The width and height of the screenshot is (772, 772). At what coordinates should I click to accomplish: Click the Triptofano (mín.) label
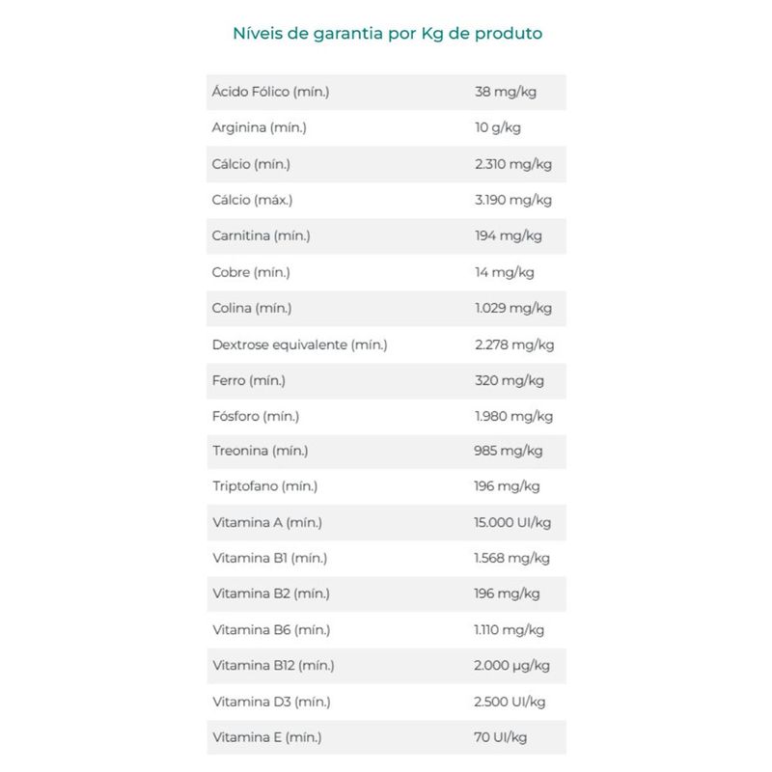click(x=264, y=486)
